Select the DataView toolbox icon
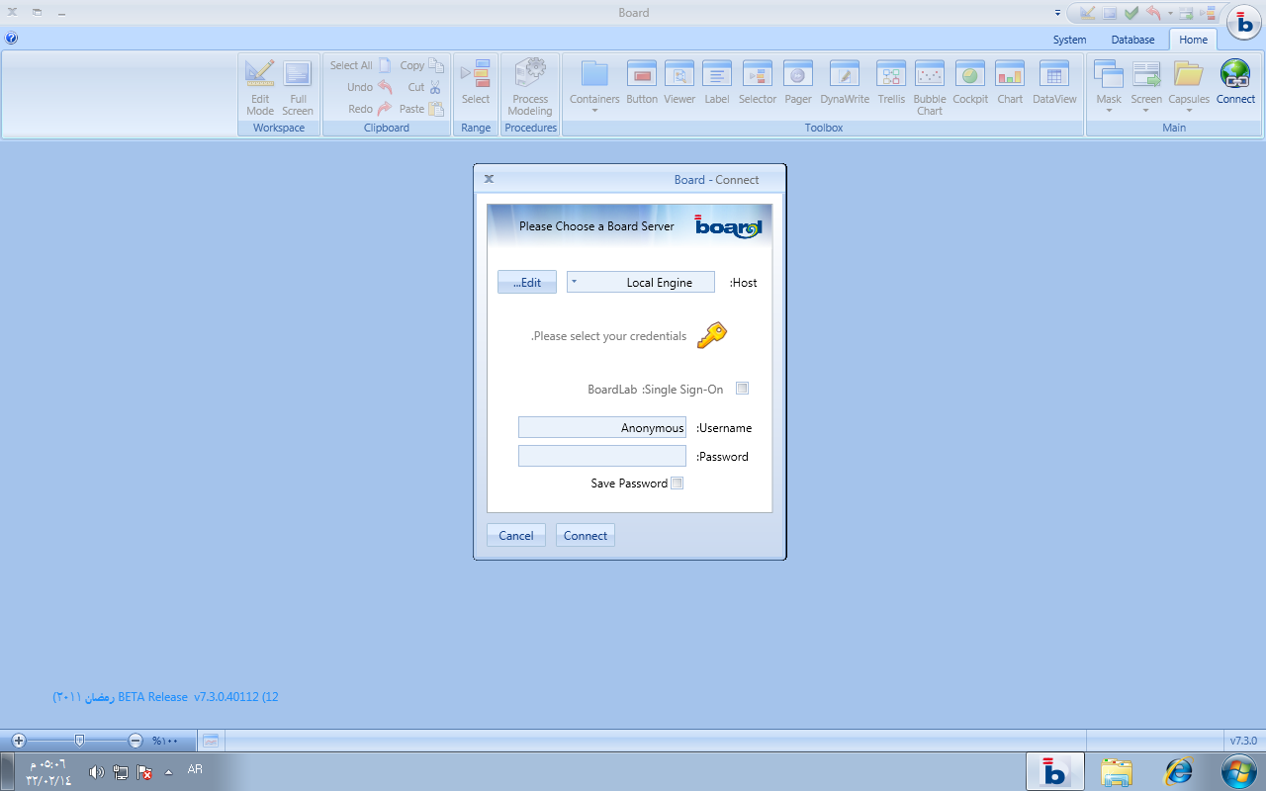The image size is (1266, 791). (x=1054, y=75)
